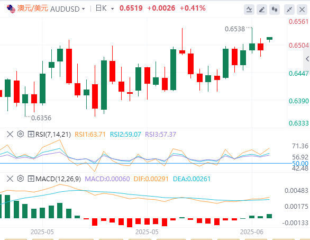Click the 澳元/美元 pair name

coord(33,8)
